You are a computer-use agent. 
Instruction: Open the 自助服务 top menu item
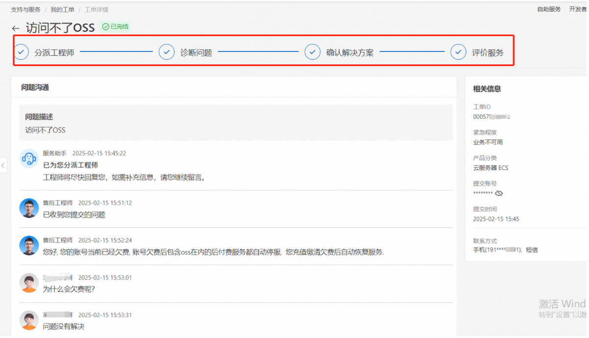coord(549,9)
